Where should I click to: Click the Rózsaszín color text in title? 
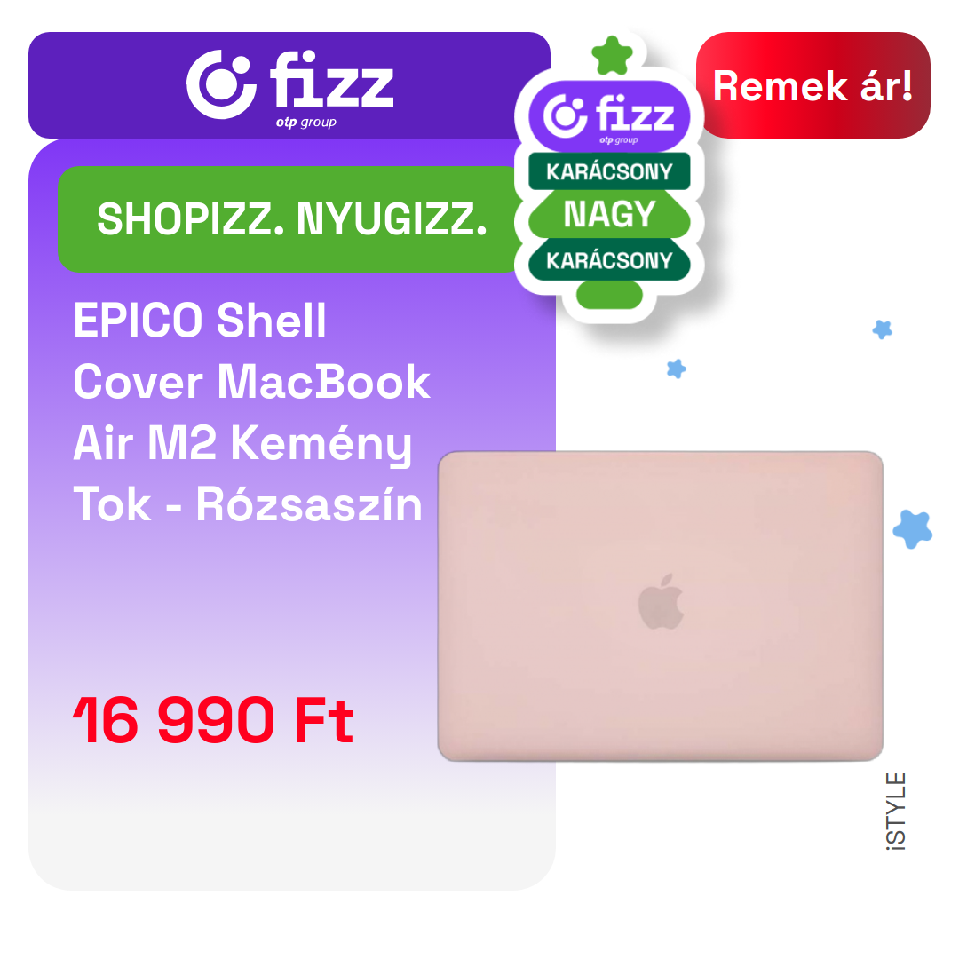click(x=310, y=504)
